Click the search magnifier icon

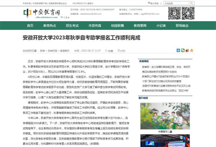(x=192, y=3)
